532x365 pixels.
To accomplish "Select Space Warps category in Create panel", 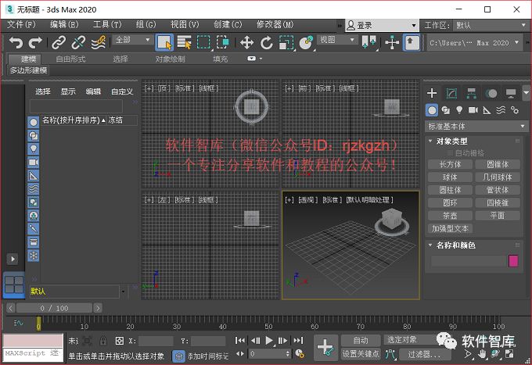I will click(x=501, y=110).
